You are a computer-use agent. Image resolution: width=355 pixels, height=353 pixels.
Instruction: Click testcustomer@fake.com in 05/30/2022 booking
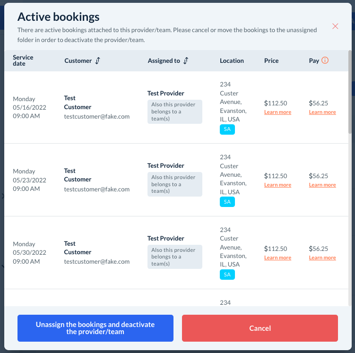pos(97,261)
